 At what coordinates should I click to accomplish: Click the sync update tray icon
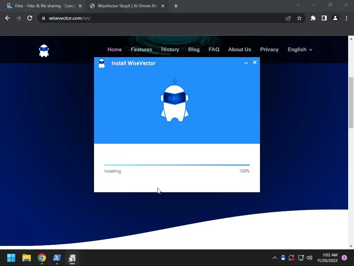click(291, 258)
